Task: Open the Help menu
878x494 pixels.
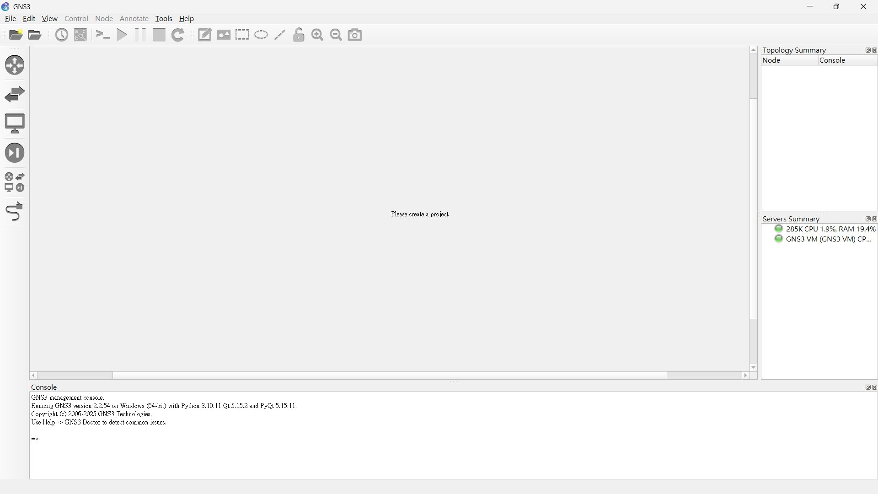Action: point(186,19)
